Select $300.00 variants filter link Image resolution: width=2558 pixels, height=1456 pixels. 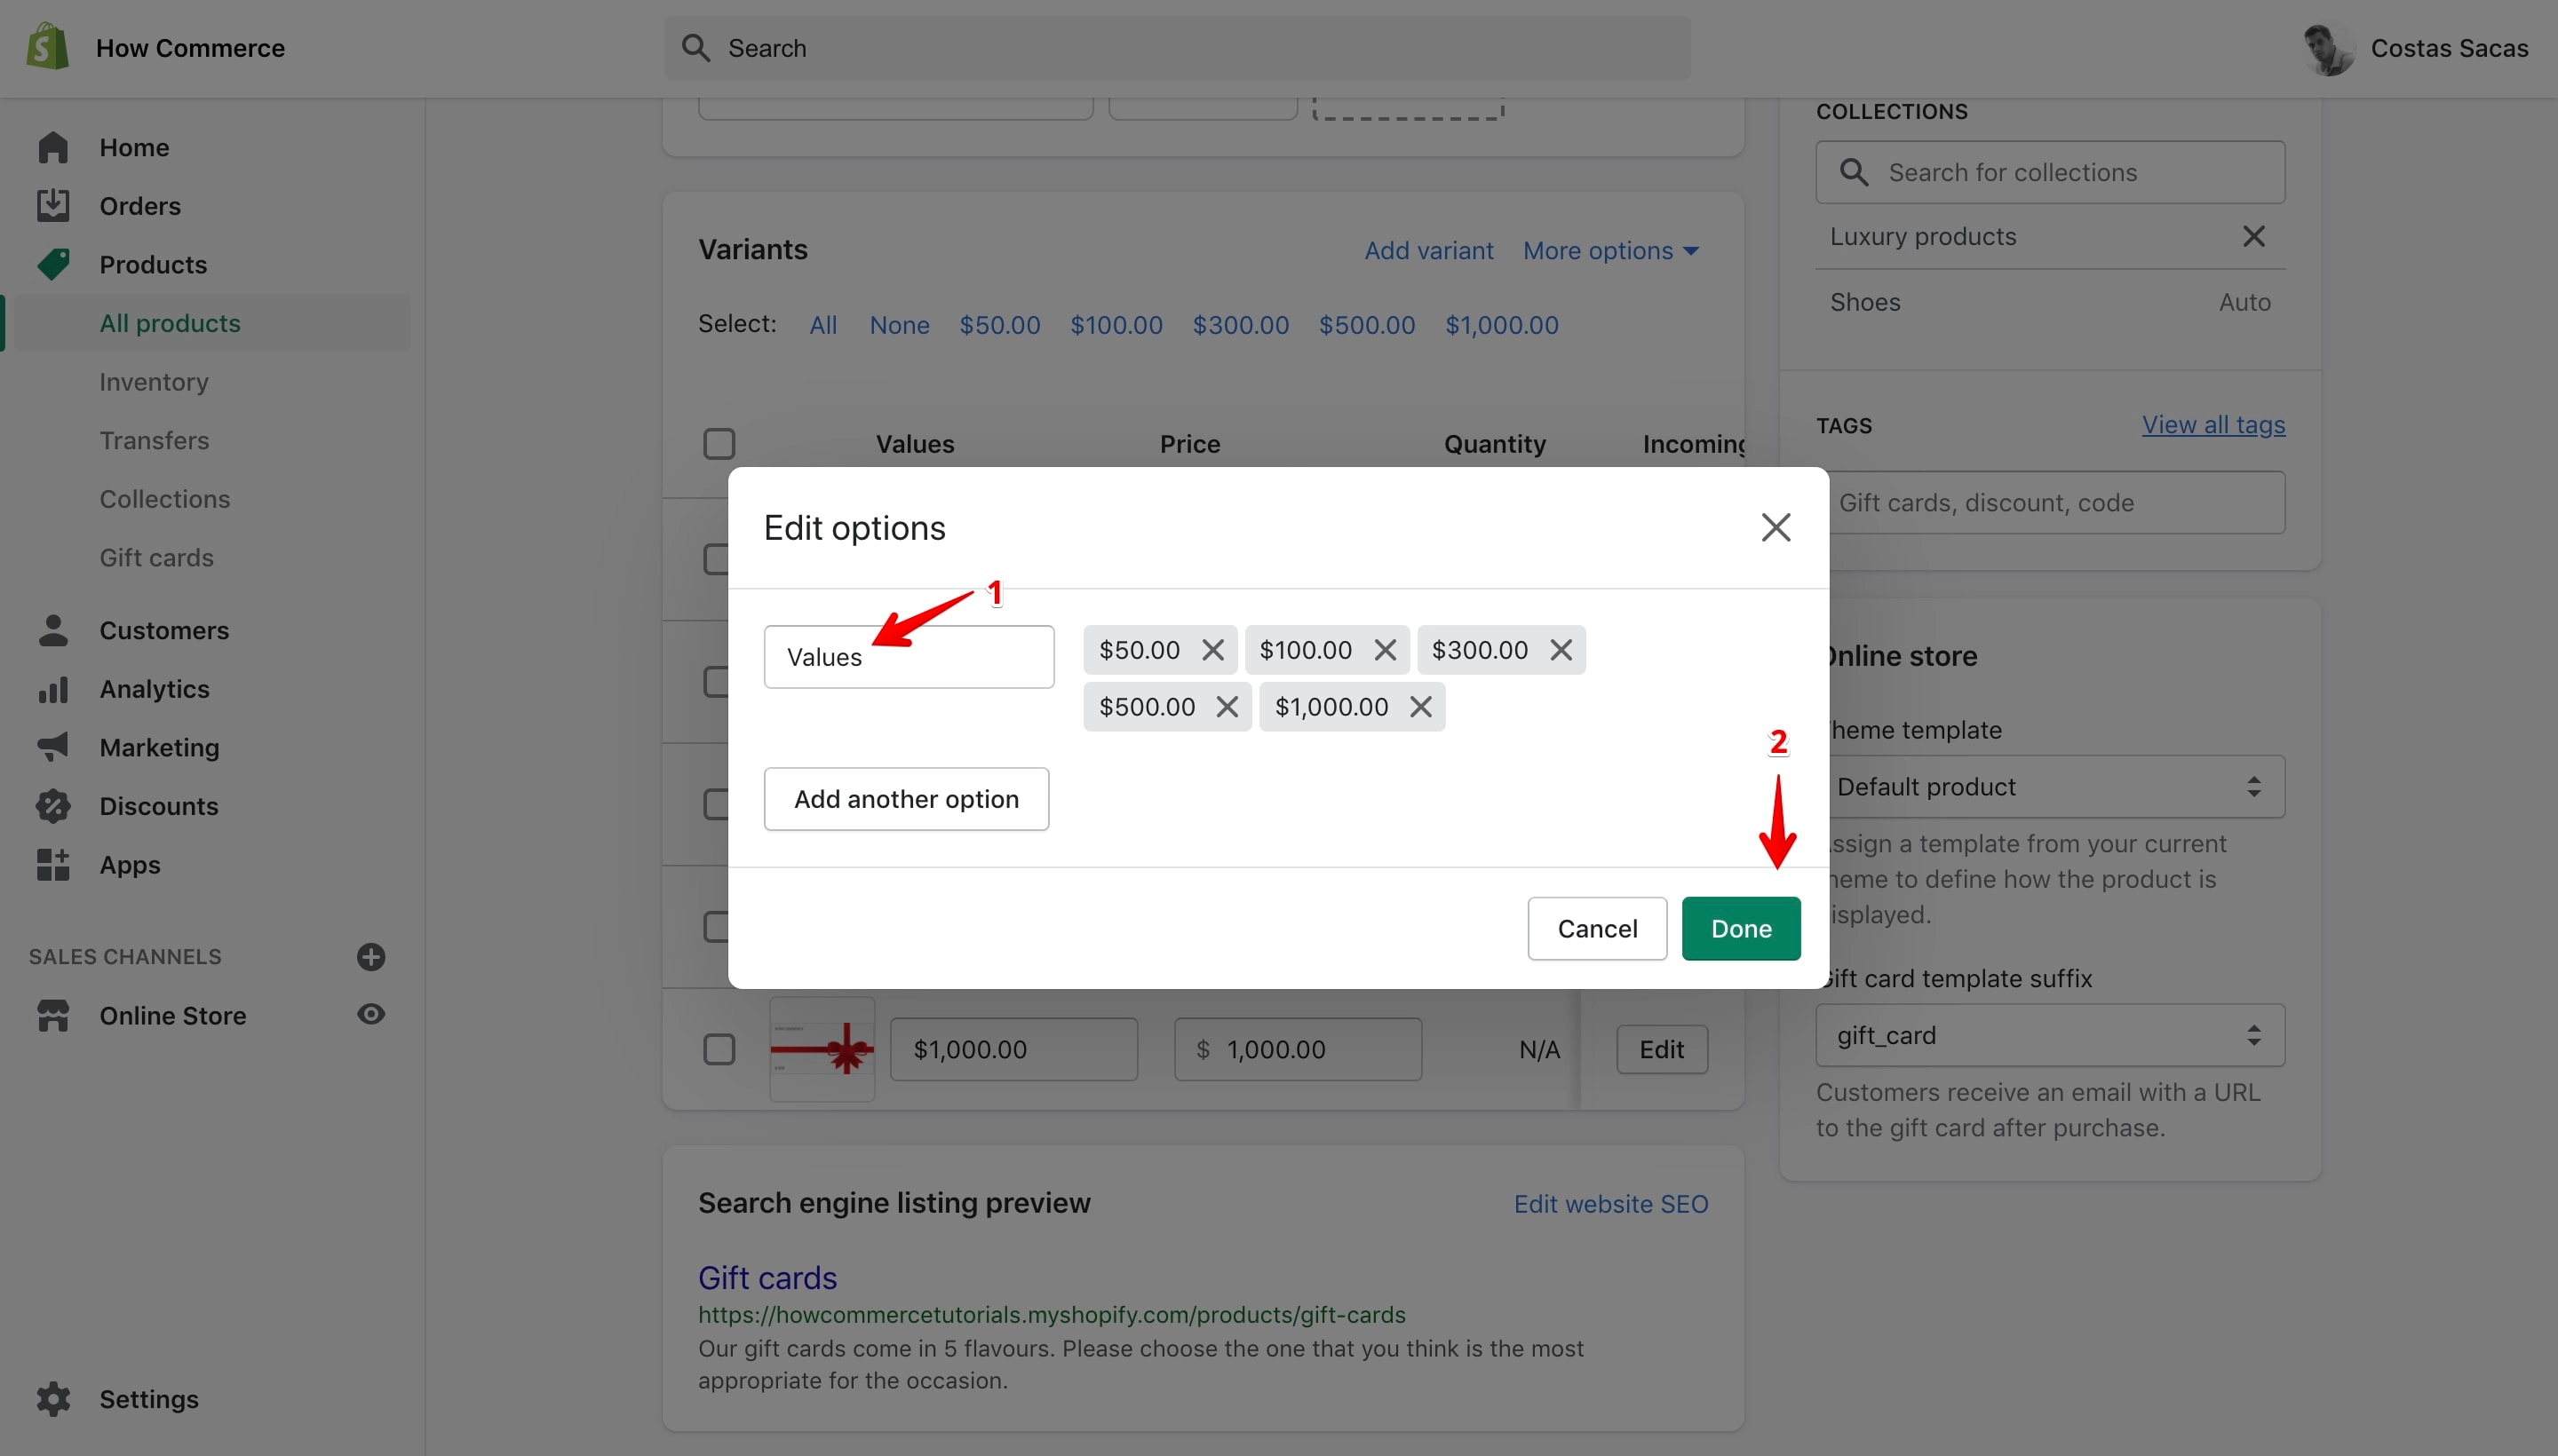(x=1241, y=325)
